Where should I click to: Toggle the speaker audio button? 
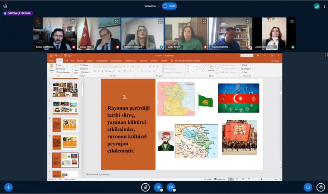[158, 187]
